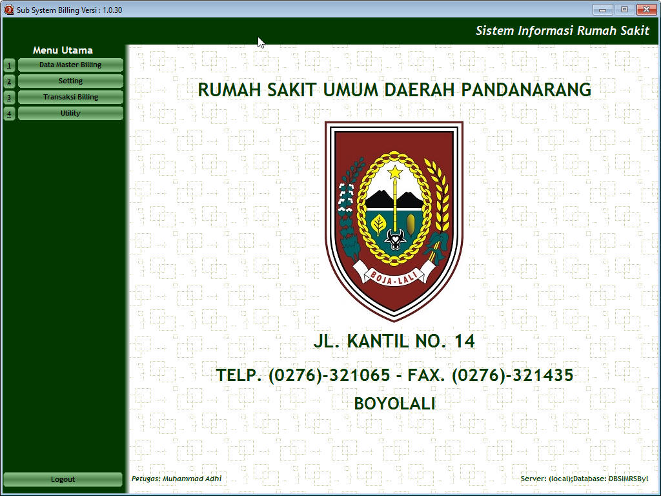Click the "Petugas: Muhammad Adhi" status text

point(176,479)
